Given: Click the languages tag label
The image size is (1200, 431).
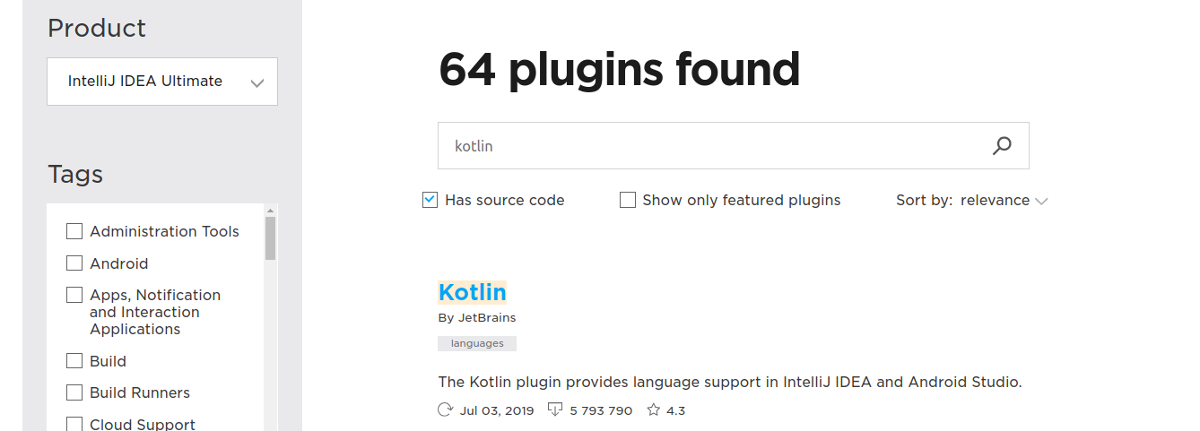Looking at the screenshot, I should [x=477, y=343].
